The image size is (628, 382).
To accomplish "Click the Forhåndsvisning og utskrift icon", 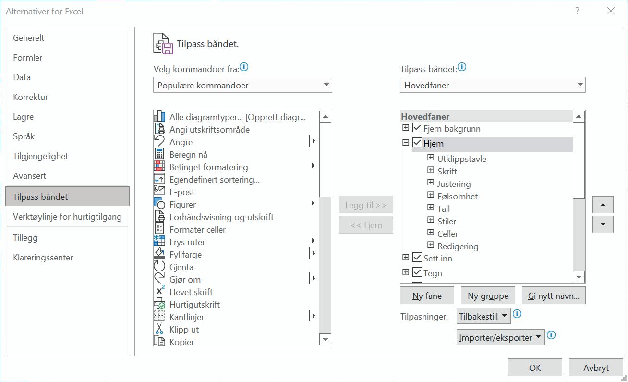I will (x=159, y=217).
